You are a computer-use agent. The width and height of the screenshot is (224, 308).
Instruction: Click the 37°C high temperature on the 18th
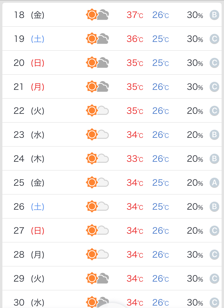click(135, 15)
